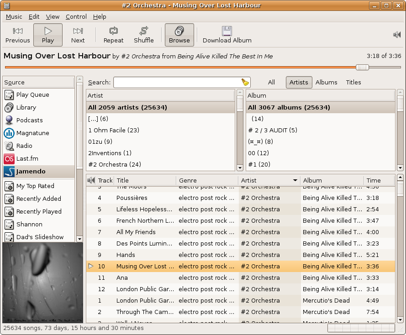Select album # 2 / 3 AUDIT
Image resolution: width=406 pixels, height=335 pixels.
pyautogui.click(x=321, y=130)
